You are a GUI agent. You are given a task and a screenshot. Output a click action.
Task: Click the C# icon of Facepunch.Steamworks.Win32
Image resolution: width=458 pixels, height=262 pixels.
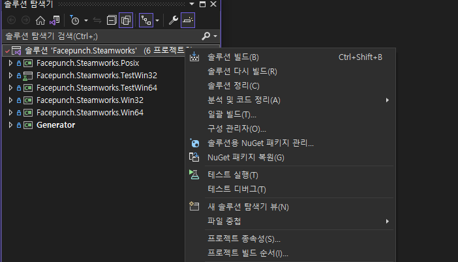pyautogui.click(x=28, y=100)
